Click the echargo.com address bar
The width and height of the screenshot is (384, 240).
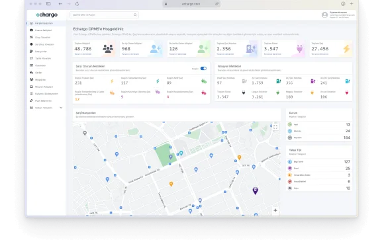click(x=191, y=4)
